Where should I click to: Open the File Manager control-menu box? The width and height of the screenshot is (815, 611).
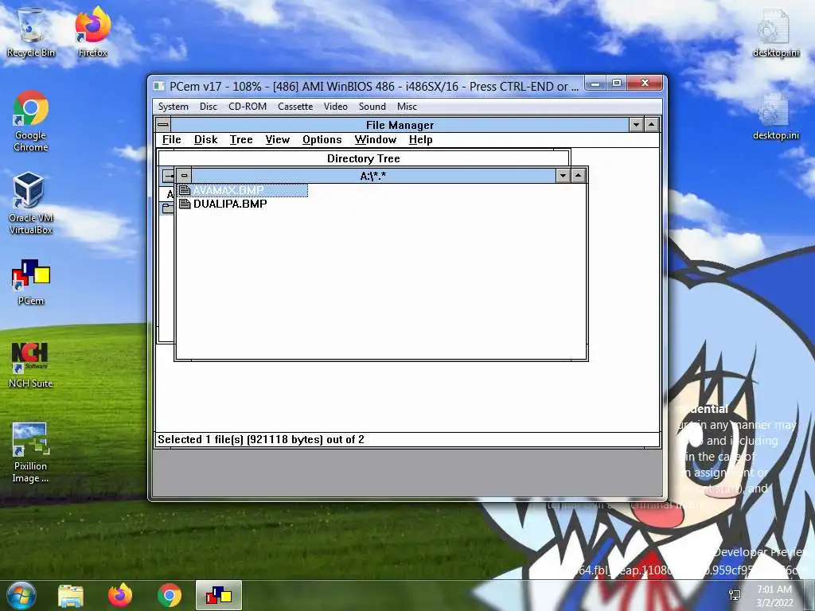click(163, 125)
